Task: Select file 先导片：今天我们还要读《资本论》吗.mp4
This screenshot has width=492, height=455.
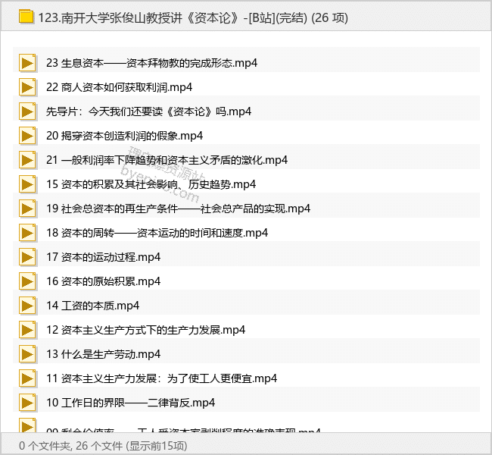Action: click(x=148, y=111)
